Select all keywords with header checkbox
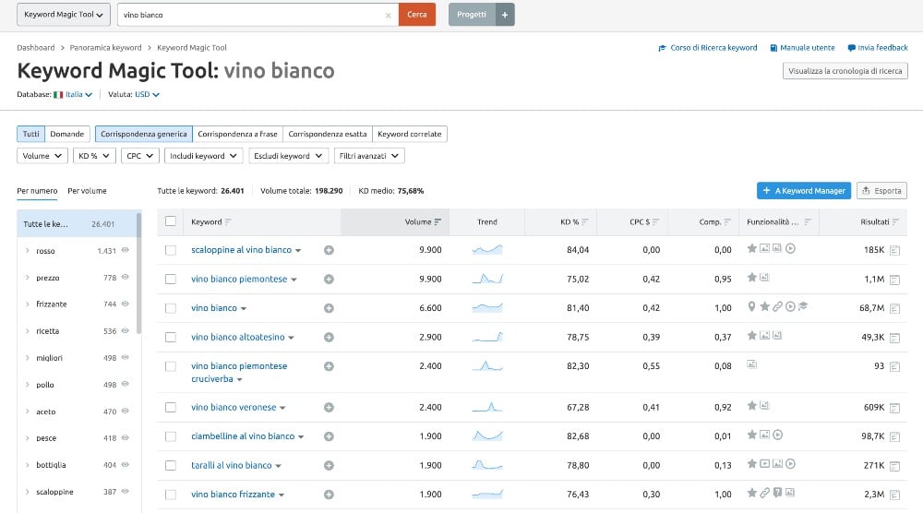Screen dimensions: 923x513 pyautogui.click(x=171, y=221)
